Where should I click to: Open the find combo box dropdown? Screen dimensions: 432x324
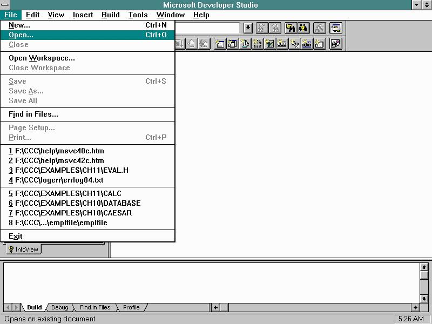(235, 28)
